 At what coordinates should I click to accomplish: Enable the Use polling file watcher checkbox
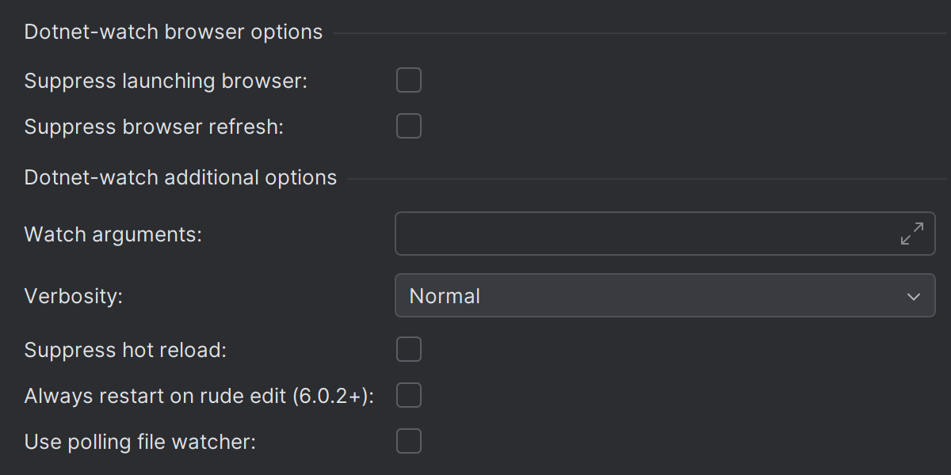point(409,442)
